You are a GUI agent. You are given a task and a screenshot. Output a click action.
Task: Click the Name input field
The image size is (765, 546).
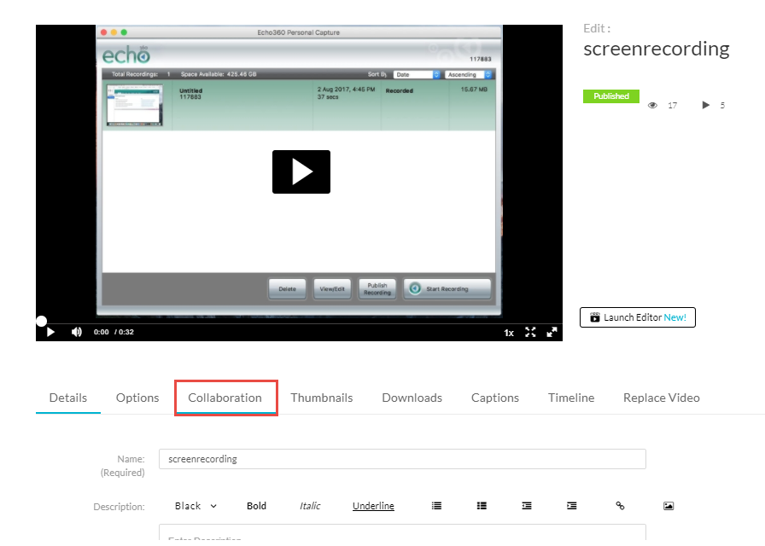402,459
